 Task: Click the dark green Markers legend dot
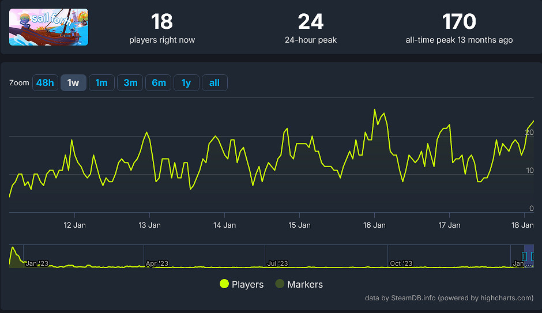(280, 284)
